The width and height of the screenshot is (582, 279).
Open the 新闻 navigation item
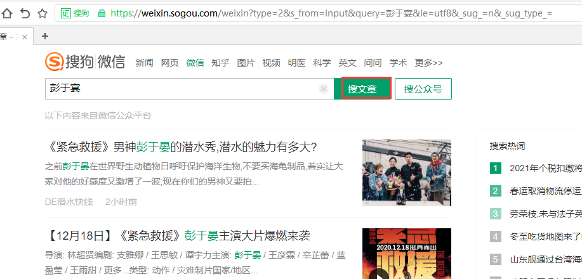tap(144, 63)
